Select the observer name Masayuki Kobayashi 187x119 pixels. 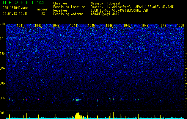pos(107,3)
